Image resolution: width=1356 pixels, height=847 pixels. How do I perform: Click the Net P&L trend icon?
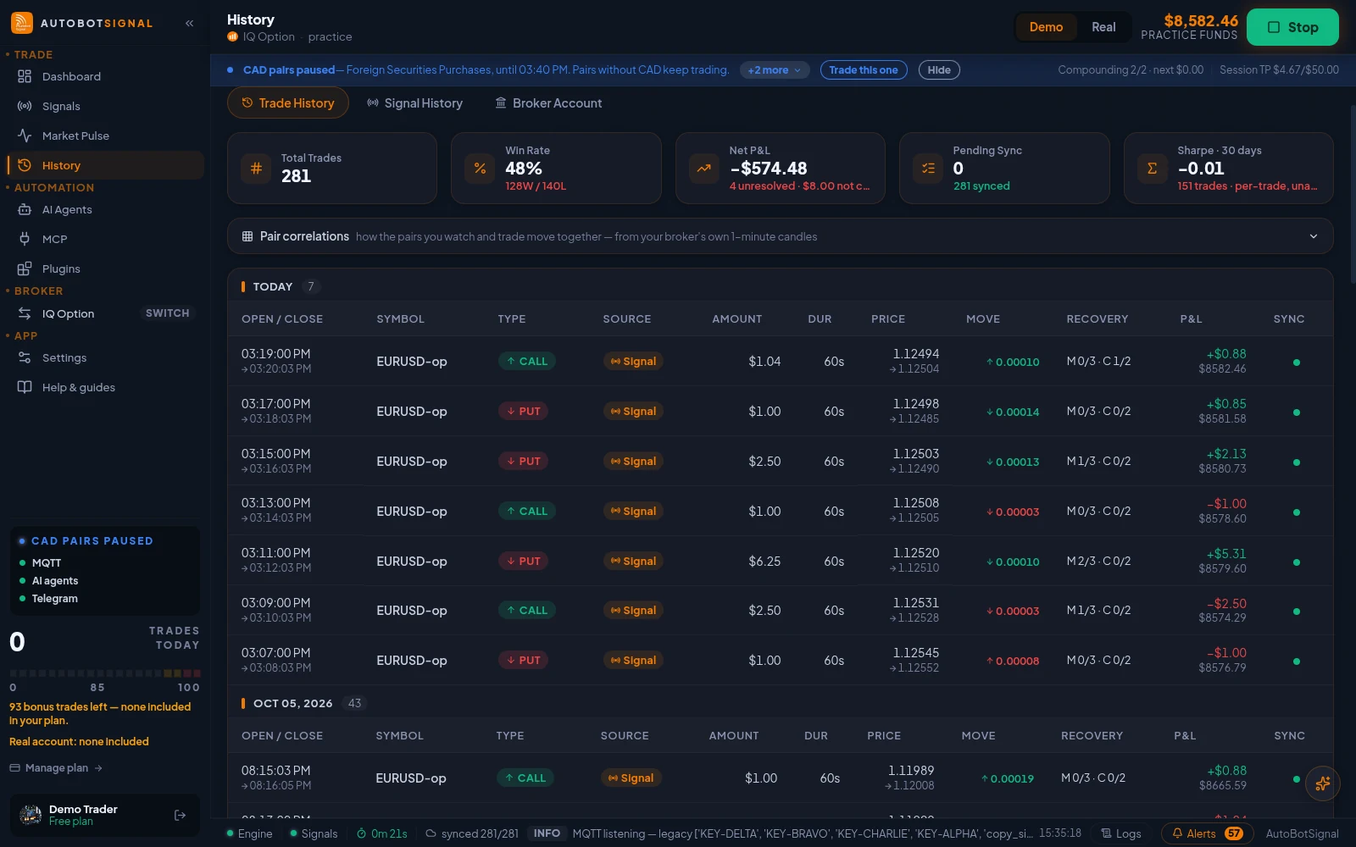click(703, 168)
